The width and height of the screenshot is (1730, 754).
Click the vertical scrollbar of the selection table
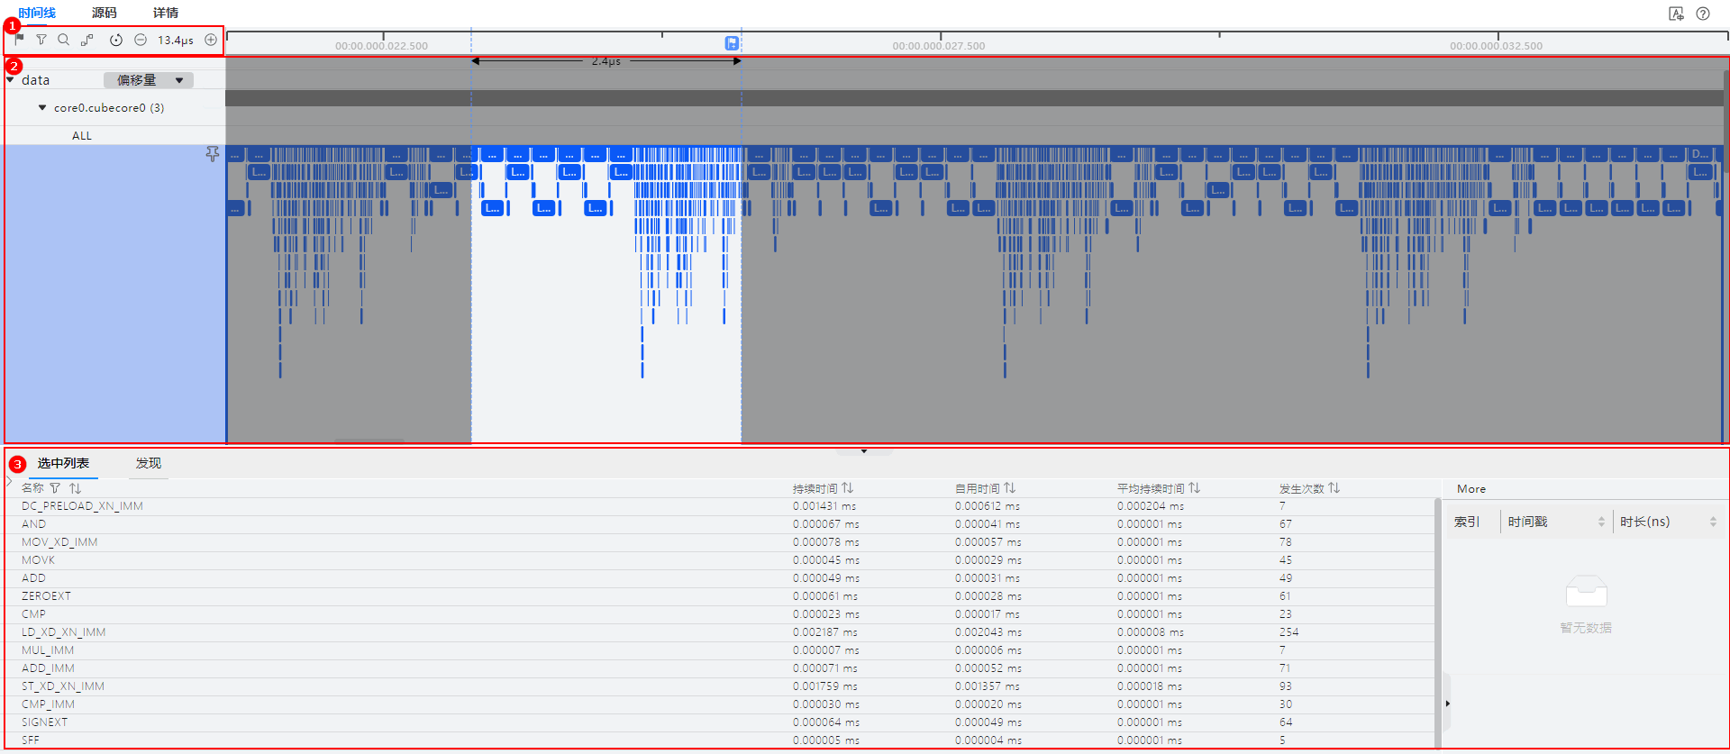(1437, 622)
